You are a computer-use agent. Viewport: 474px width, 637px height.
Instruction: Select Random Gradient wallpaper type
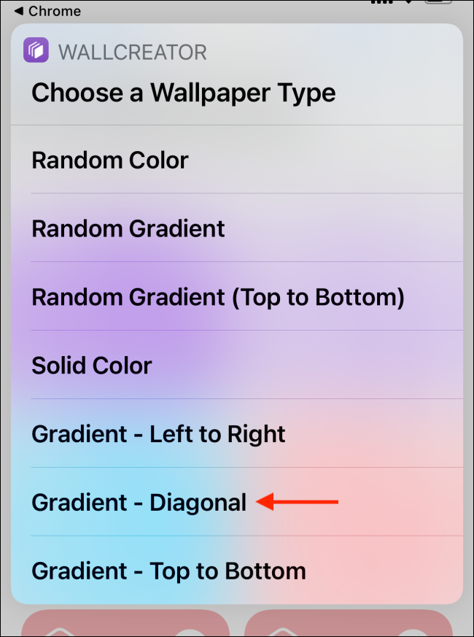pos(128,228)
